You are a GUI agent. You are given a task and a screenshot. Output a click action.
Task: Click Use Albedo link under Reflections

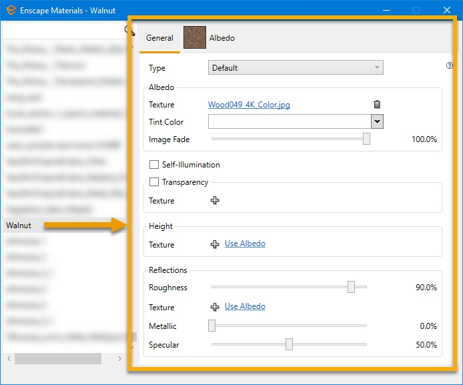245,307
